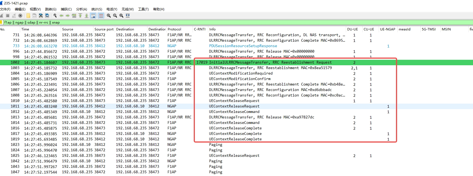Select packet 1013 RRC Release MAC=0xa97827dc
Image resolution: width=473 pixels, height=176 pixels.
pos(236,117)
